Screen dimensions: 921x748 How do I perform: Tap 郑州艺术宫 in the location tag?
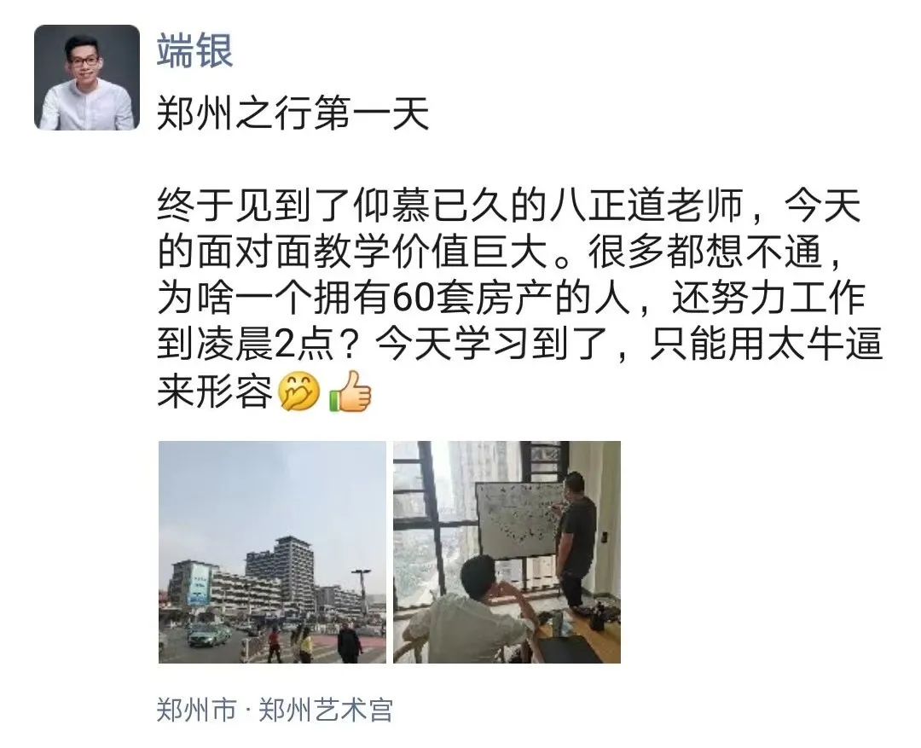coord(326,710)
